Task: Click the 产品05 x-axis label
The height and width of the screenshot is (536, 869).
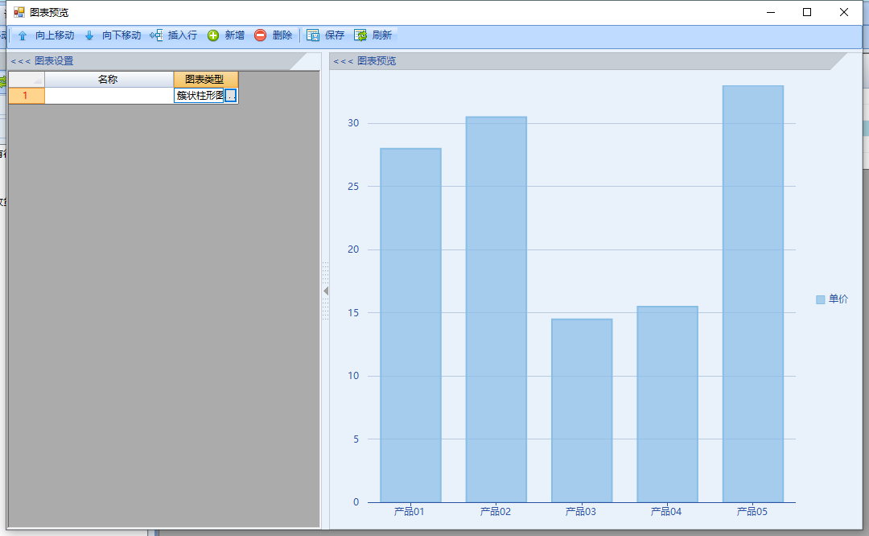Action: pyautogui.click(x=752, y=512)
